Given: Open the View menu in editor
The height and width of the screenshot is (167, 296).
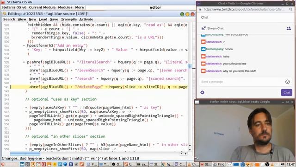Looking at the screenshot, I should click(22, 19).
